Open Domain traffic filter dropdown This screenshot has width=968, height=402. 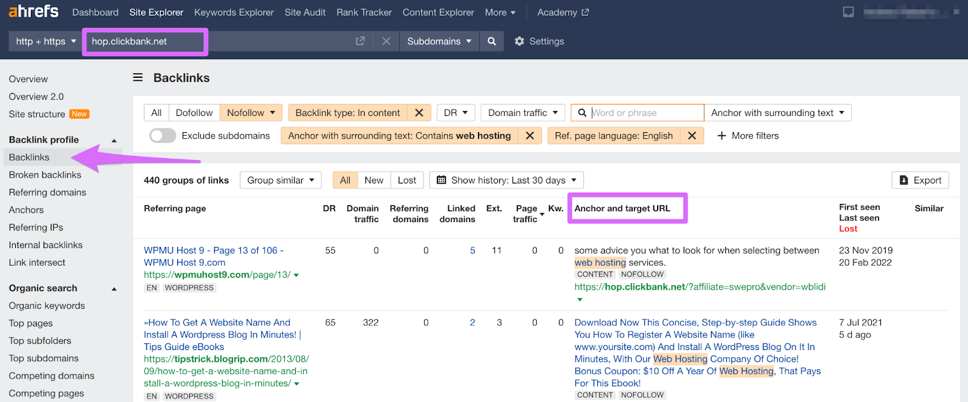coord(523,113)
